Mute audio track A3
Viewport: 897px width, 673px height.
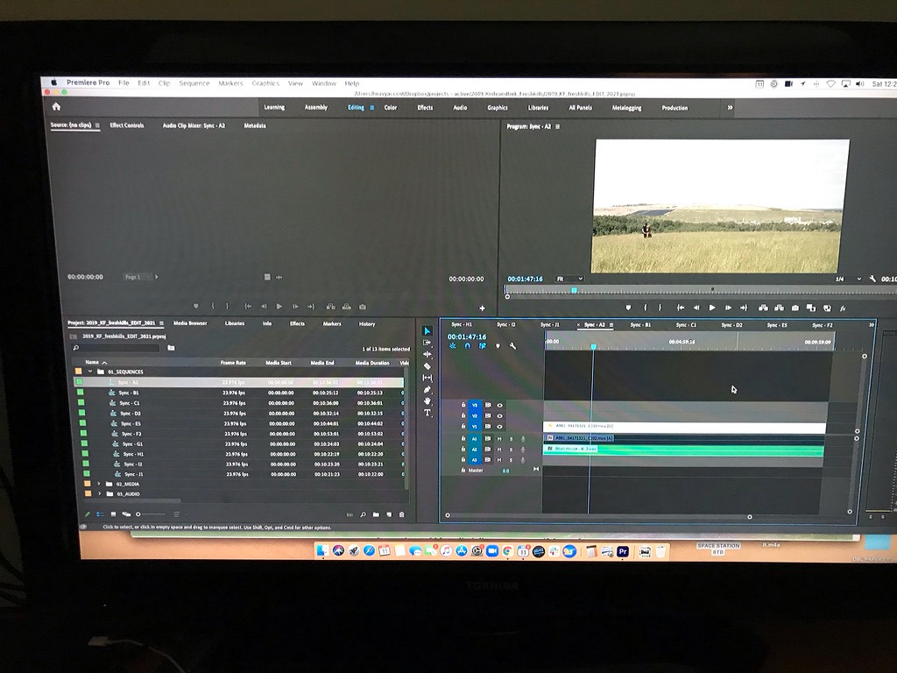499,459
